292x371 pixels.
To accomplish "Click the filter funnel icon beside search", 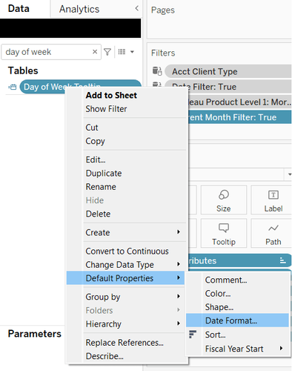I will click(107, 52).
